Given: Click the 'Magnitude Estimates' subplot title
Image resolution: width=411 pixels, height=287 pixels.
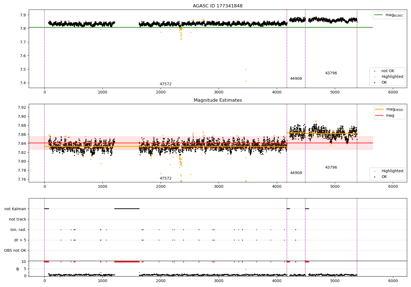Looking at the screenshot, I should point(218,100).
